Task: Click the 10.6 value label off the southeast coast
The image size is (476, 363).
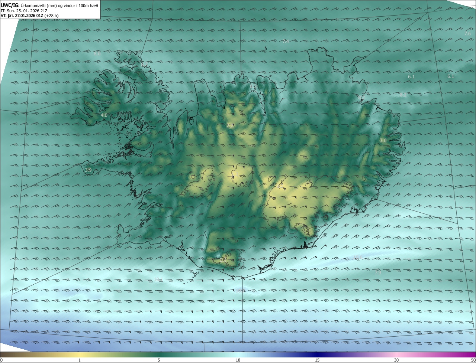Action: pyautogui.click(x=358, y=257)
